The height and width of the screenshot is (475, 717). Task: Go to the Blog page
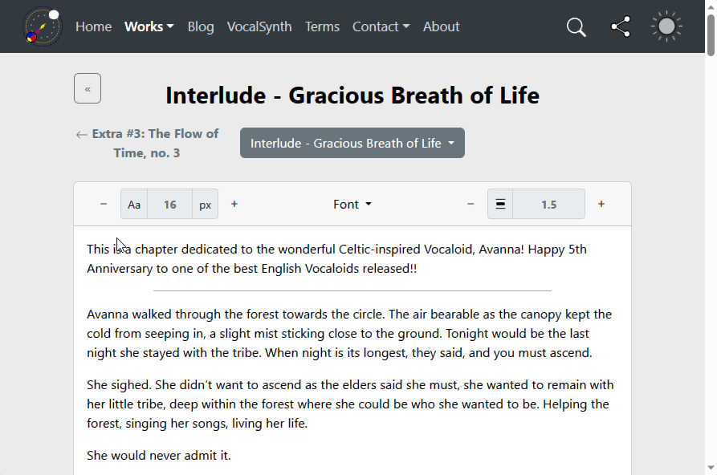coord(201,26)
